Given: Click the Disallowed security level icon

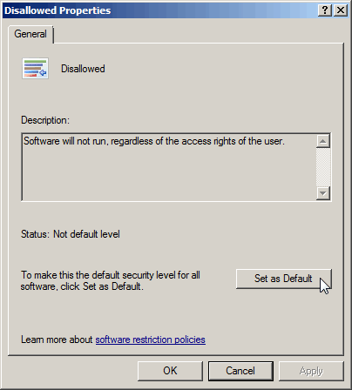Looking at the screenshot, I should (35, 69).
